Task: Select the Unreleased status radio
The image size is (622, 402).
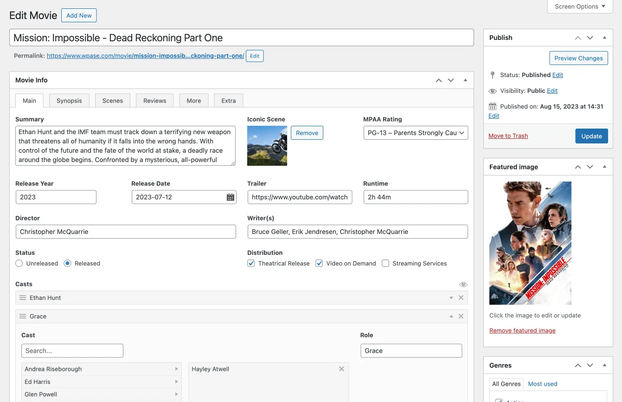Action: pyautogui.click(x=19, y=263)
